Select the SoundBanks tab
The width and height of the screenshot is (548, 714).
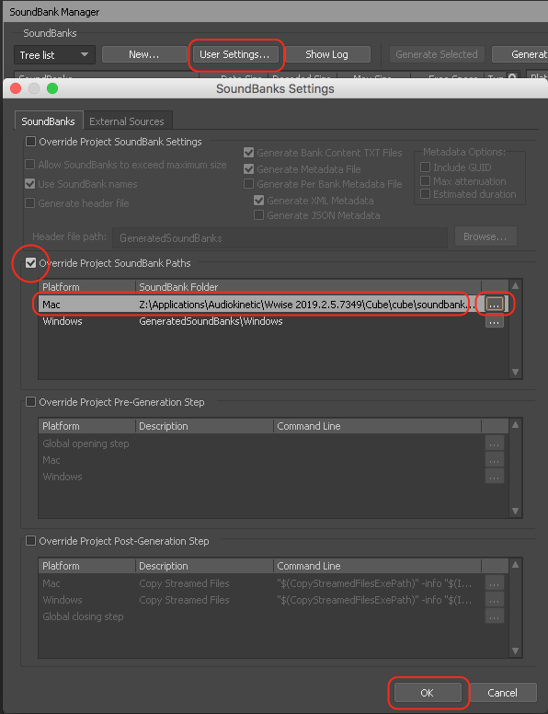click(x=48, y=121)
